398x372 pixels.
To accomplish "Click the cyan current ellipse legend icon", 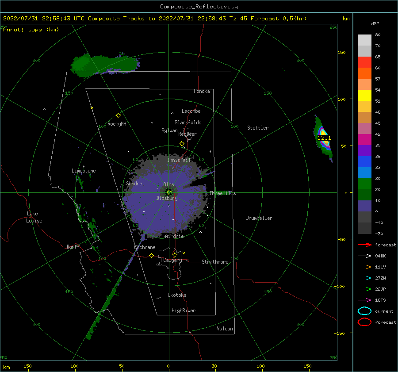I will (364, 311).
